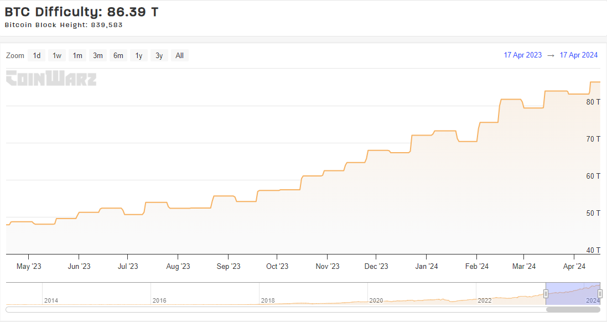Grab the left navigator range handle
The height and width of the screenshot is (322, 607).
(546, 293)
